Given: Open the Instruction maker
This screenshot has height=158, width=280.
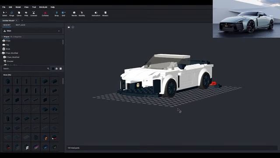Looking at the screenshot, I should [x=96, y=14].
